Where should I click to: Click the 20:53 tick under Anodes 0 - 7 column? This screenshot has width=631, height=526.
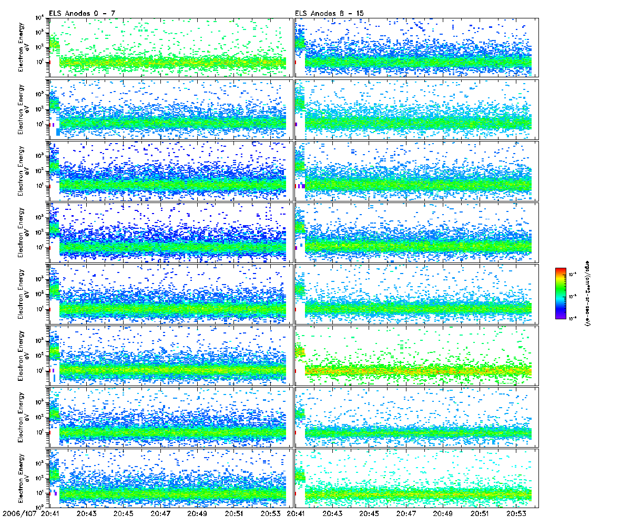270,514
